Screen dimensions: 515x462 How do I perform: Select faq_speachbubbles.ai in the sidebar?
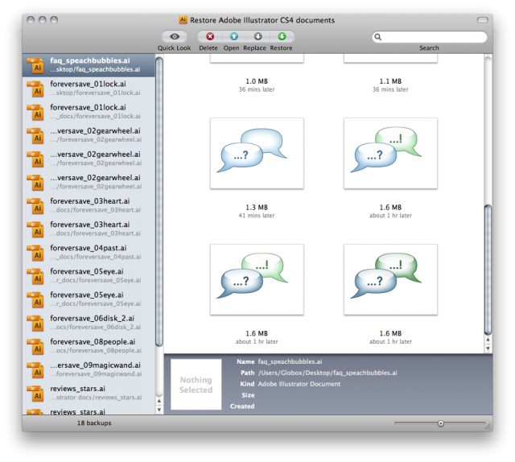click(x=89, y=64)
